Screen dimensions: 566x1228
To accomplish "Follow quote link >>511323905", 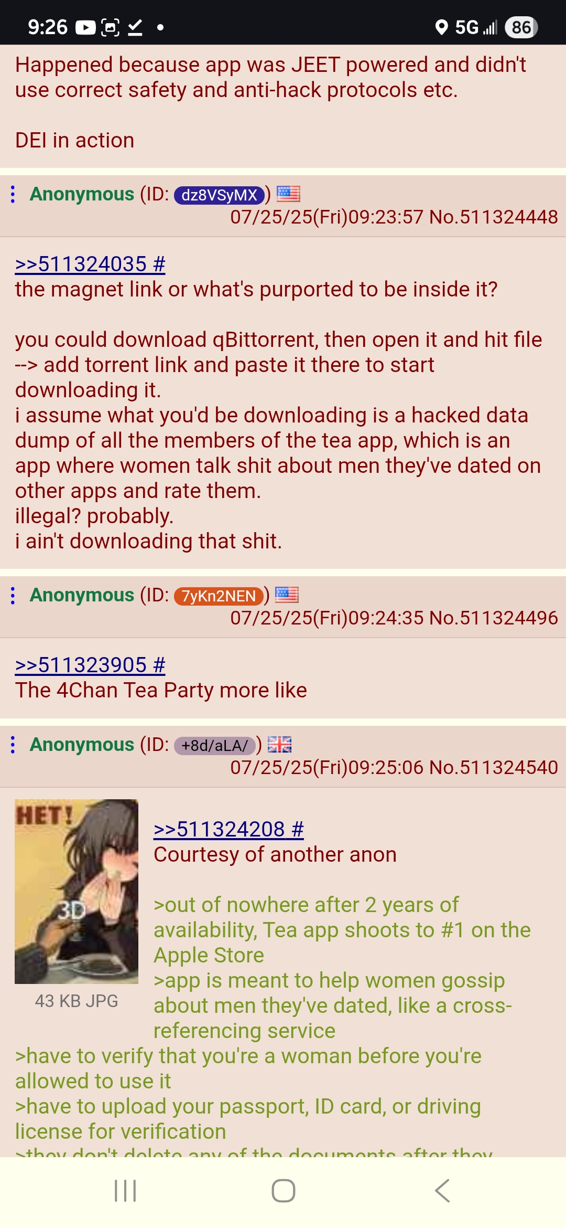I will tap(90, 665).
